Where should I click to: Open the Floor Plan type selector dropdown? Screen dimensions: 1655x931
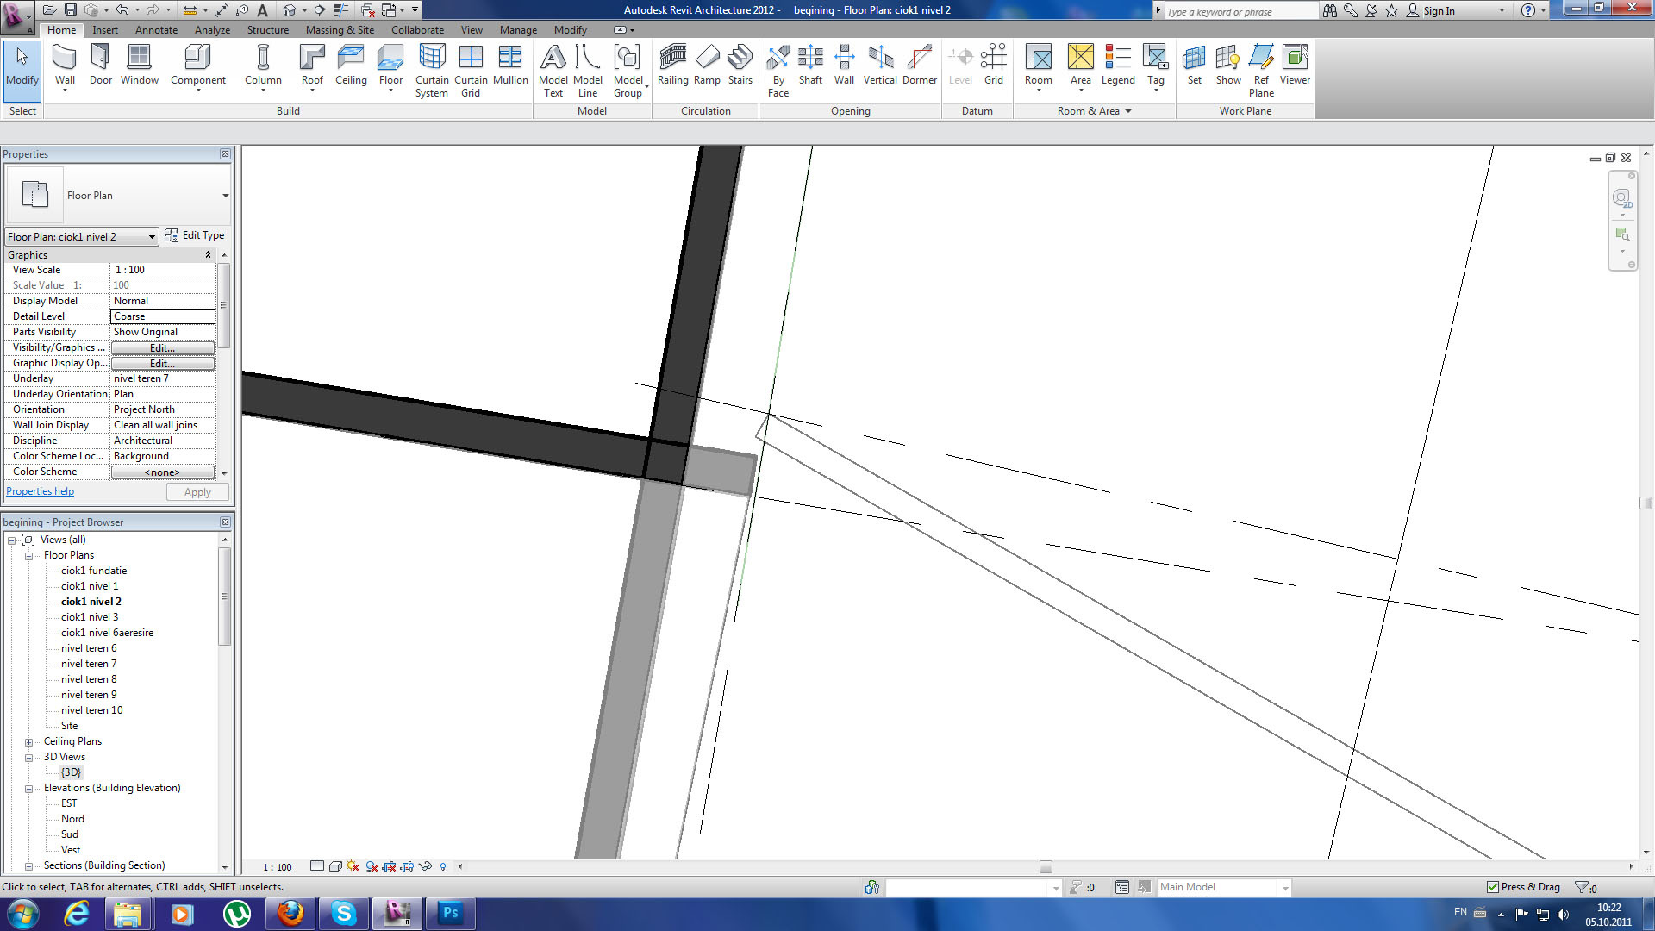coord(225,196)
